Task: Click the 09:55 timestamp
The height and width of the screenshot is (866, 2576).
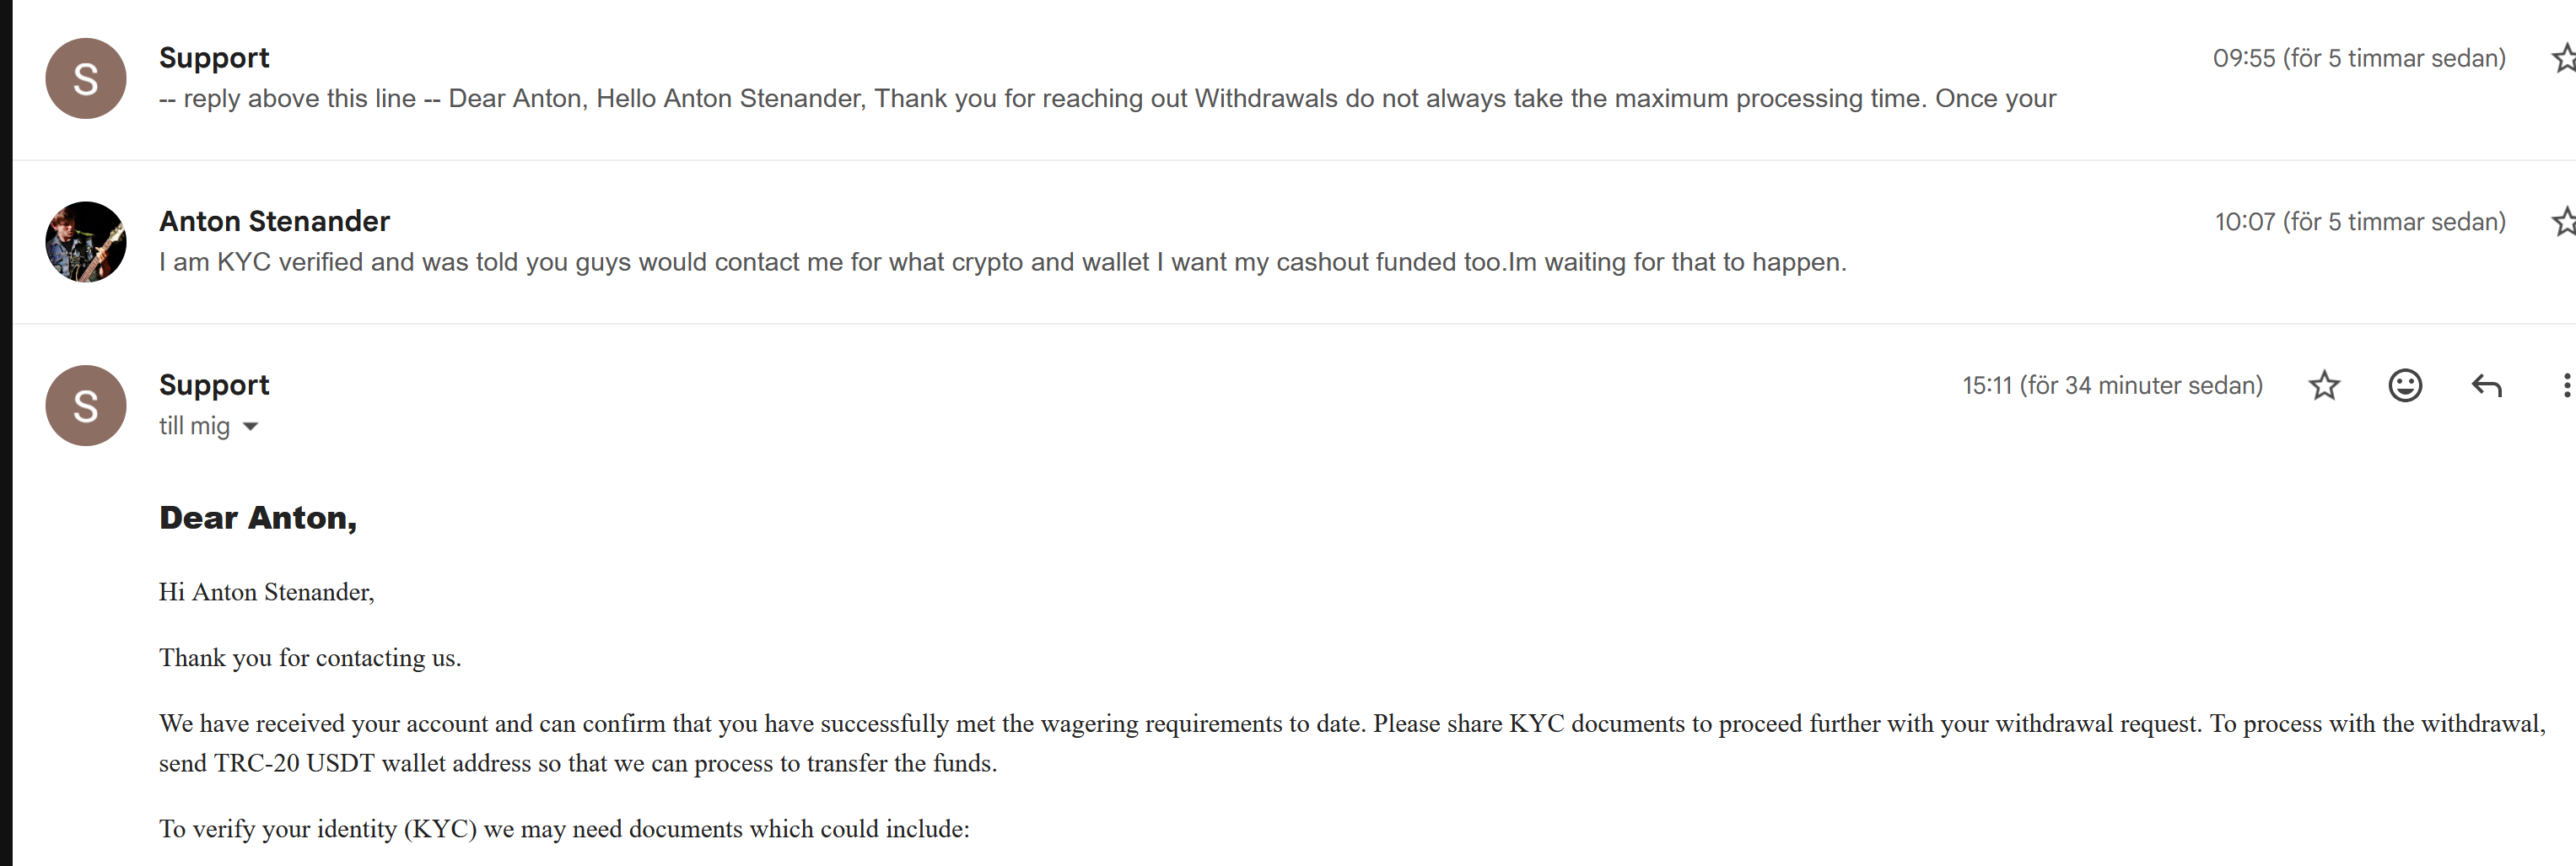Action: 2359,59
